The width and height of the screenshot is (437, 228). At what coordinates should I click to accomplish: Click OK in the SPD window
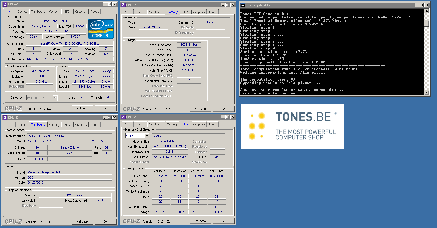(x=224, y=221)
